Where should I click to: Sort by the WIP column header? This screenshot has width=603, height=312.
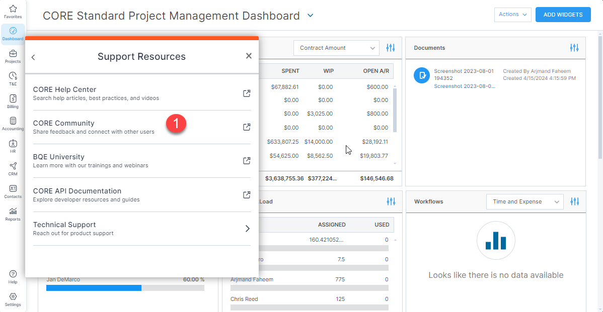(328, 71)
